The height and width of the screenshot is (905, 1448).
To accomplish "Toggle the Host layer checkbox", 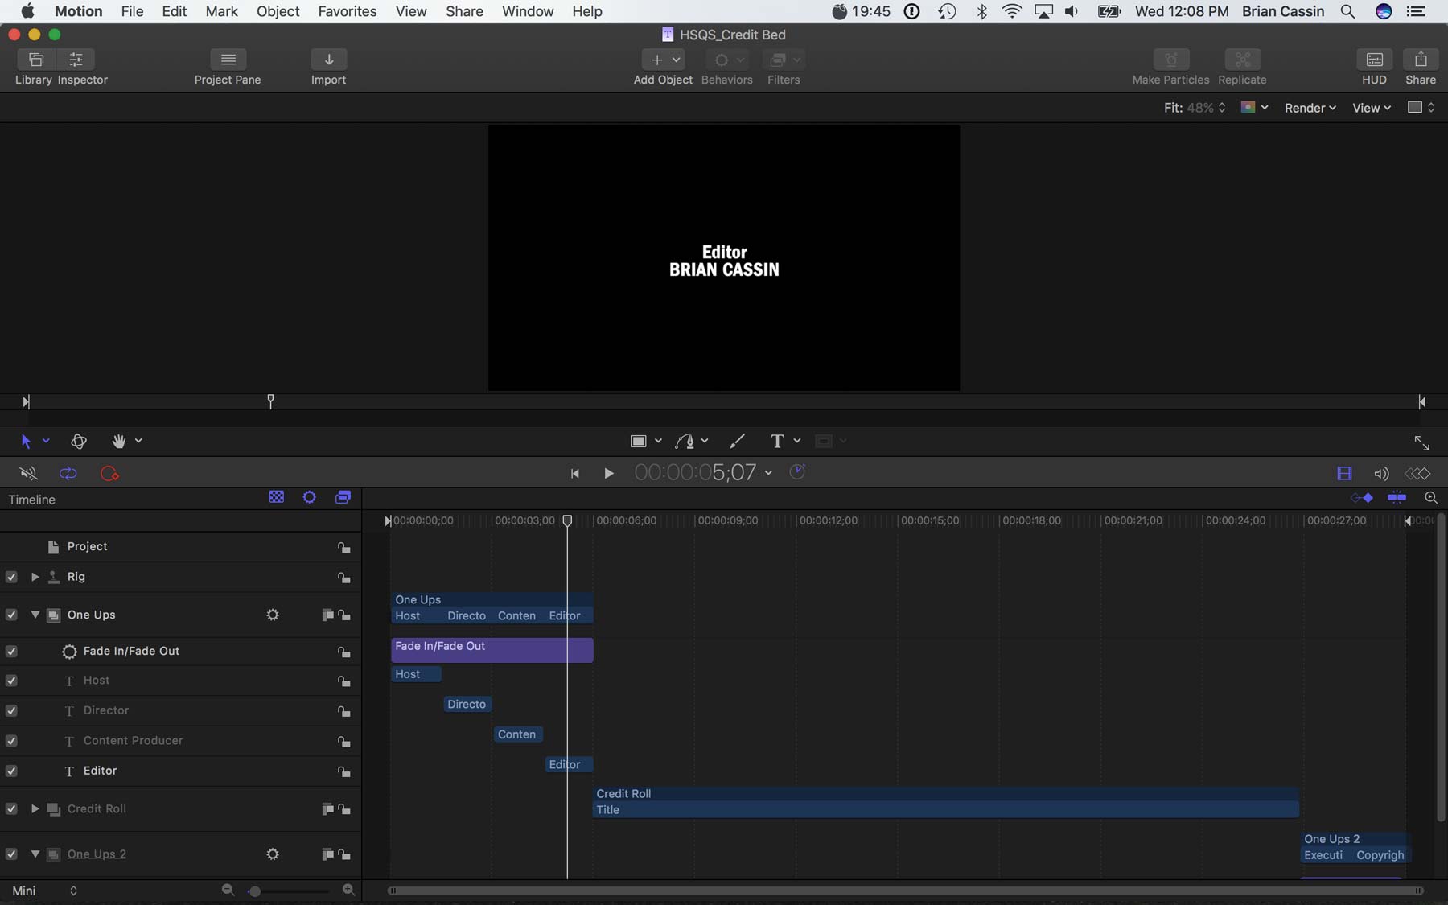I will pos(11,681).
